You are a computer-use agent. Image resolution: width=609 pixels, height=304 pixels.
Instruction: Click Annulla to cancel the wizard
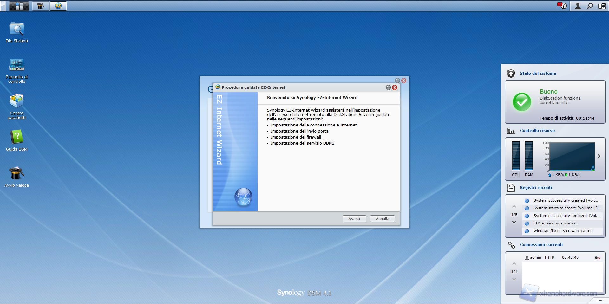point(382,219)
